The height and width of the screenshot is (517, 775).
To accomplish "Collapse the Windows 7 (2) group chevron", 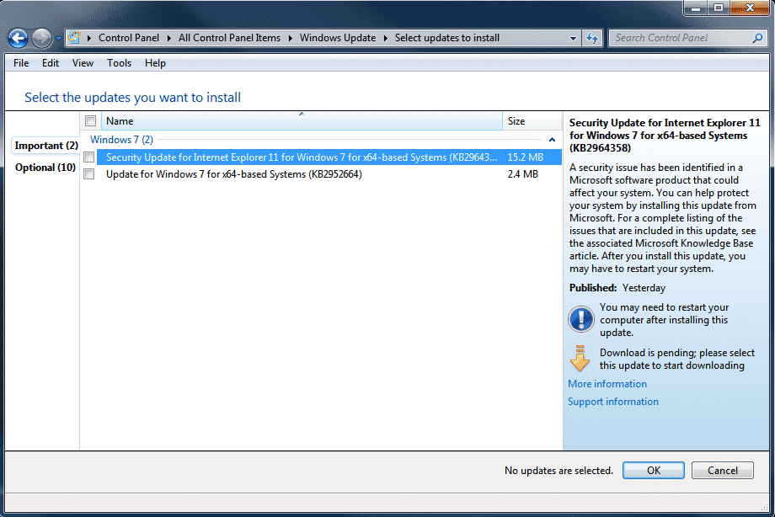I will click(552, 140).
